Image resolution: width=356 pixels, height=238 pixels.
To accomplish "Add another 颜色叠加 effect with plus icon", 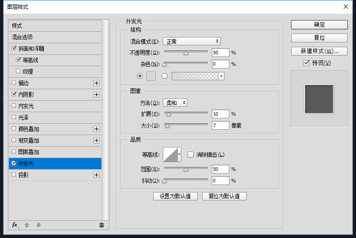I will tap(97, 129).
